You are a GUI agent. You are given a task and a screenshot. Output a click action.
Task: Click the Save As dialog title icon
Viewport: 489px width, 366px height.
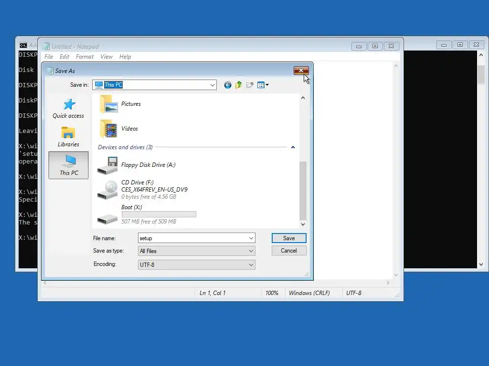[x=50, y=71]
